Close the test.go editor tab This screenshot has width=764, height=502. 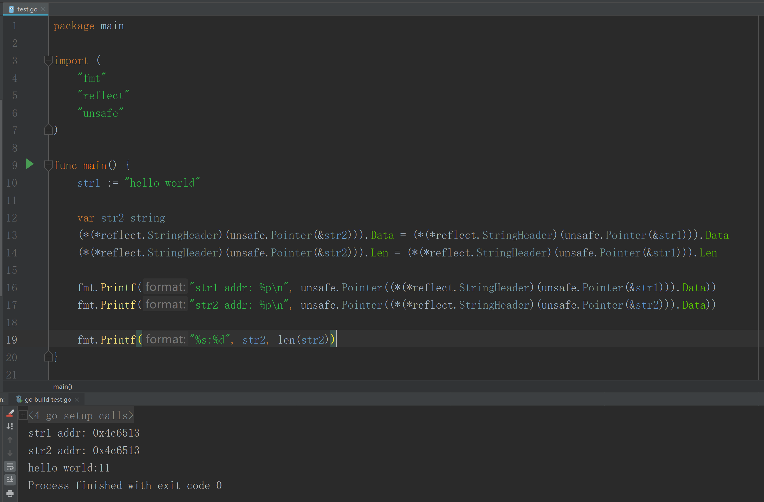[43, 9]
